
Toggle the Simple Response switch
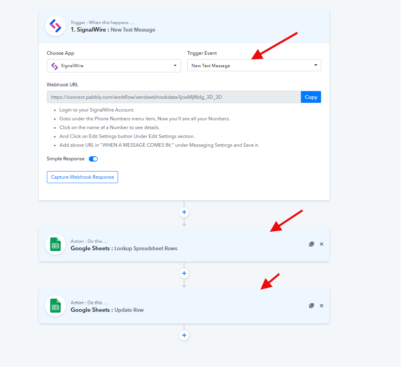pyautogui.click(x=93, y=159)
